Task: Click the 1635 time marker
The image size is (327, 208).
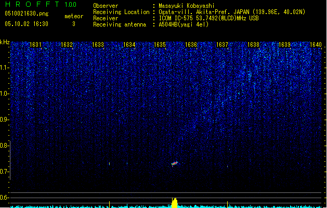Action: tap(160, 45)
